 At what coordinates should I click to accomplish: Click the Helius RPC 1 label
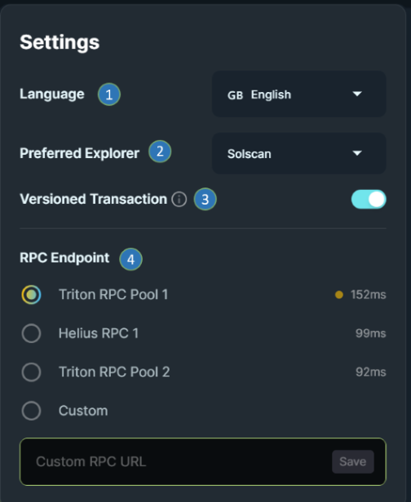pyautogui.click(x=99, y=333)
